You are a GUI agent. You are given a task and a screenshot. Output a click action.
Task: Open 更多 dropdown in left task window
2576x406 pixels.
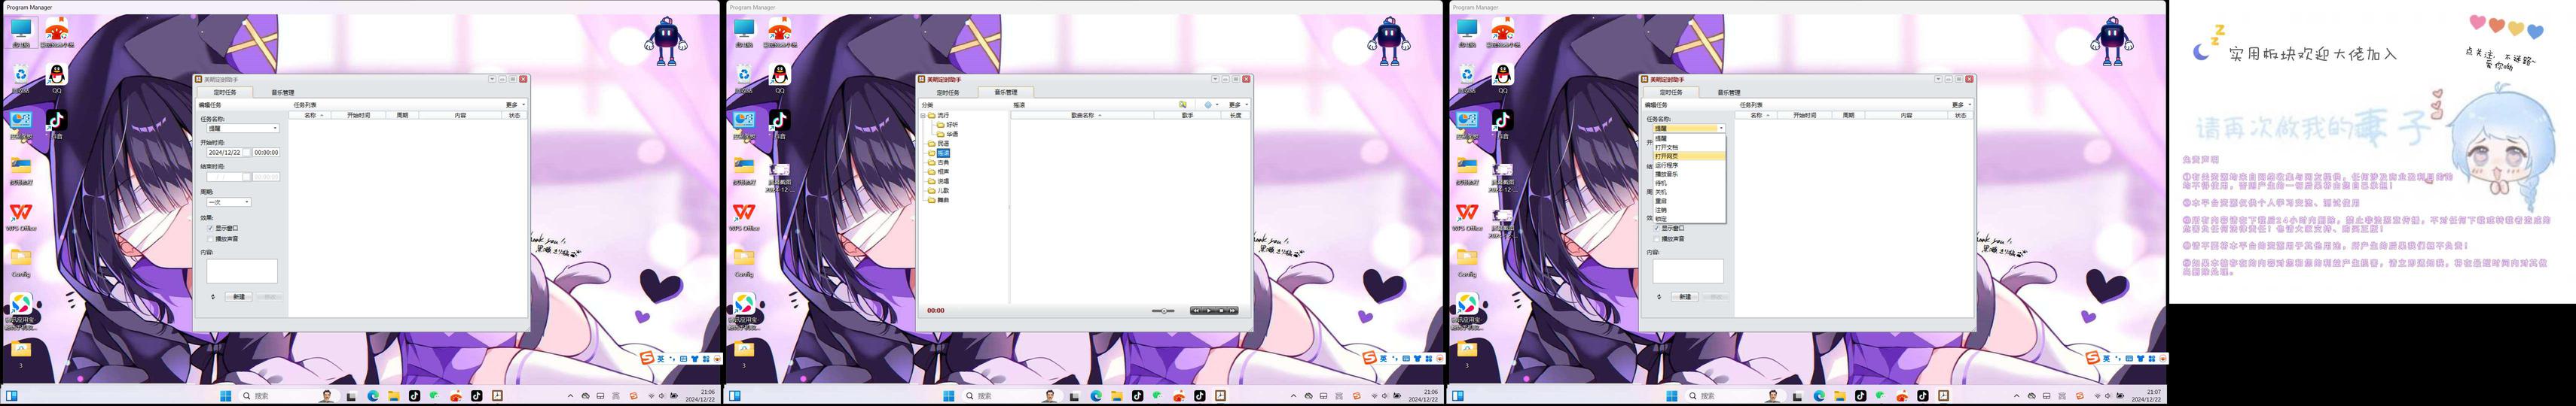point(515,105)
